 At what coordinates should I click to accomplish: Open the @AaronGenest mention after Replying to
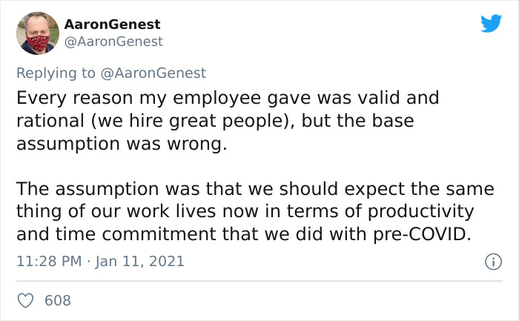[153, 73]
